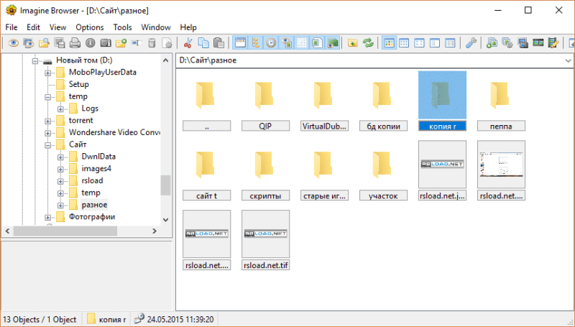The image size is (575, 327).
Task: Open the Window menu
Action: 156,27
